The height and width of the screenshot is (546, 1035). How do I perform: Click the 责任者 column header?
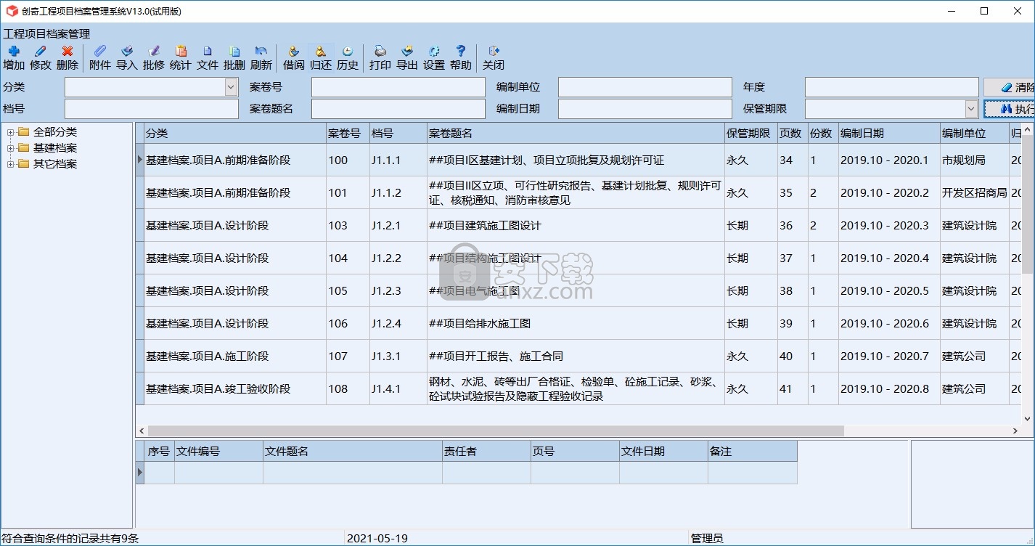pyautogui.click(x=486, y=452)
